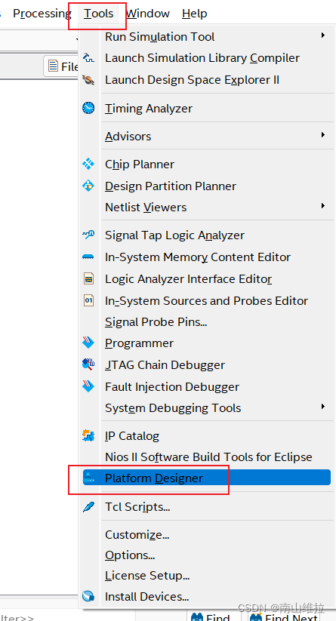The width and height of the screenshot is (336, 621).
Task: Click the Chip Planner icon
Action: (88, 164)
